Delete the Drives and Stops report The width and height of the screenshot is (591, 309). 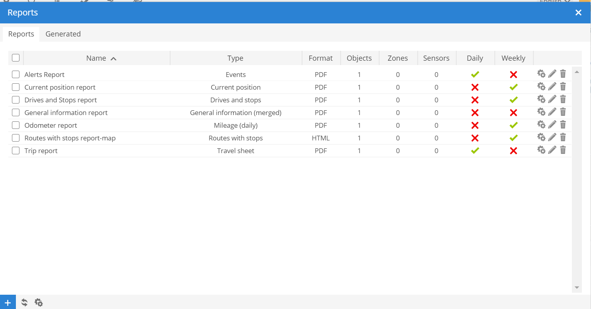tap(563, 99)
